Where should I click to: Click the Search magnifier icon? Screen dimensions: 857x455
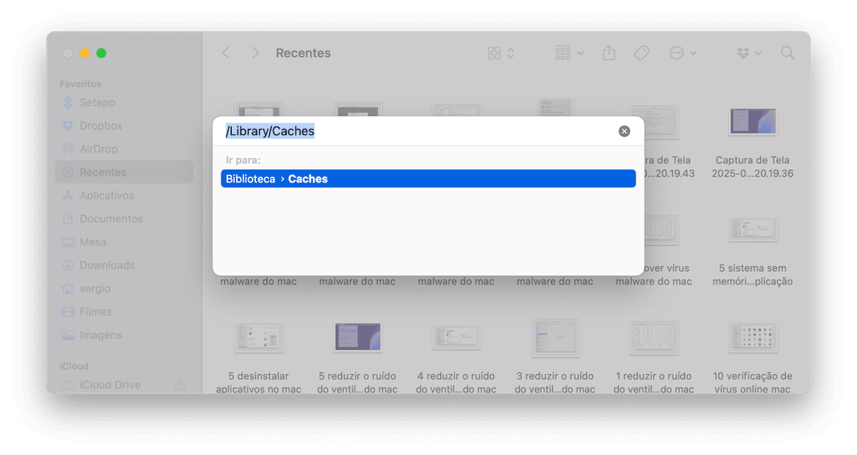pos(787,53)
